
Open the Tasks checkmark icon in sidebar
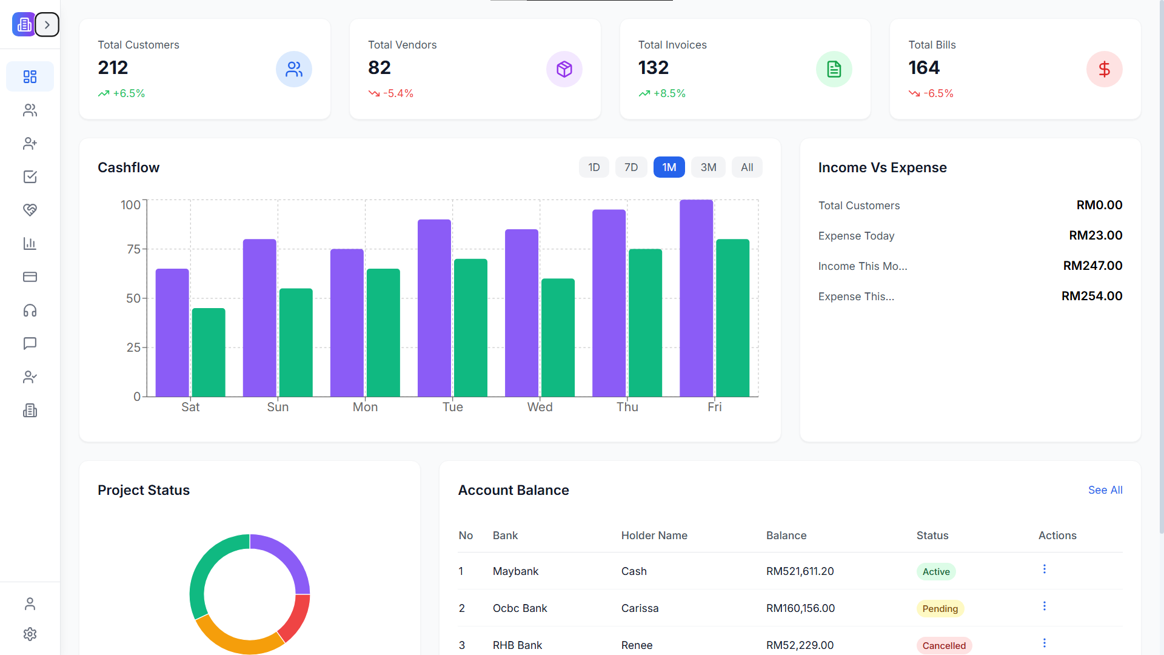click(30, 176)
